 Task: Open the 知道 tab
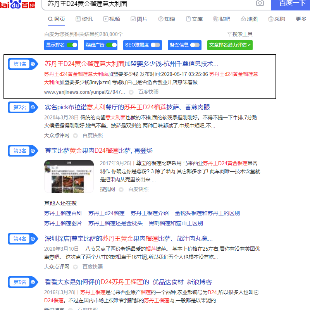tap(167, 19)
